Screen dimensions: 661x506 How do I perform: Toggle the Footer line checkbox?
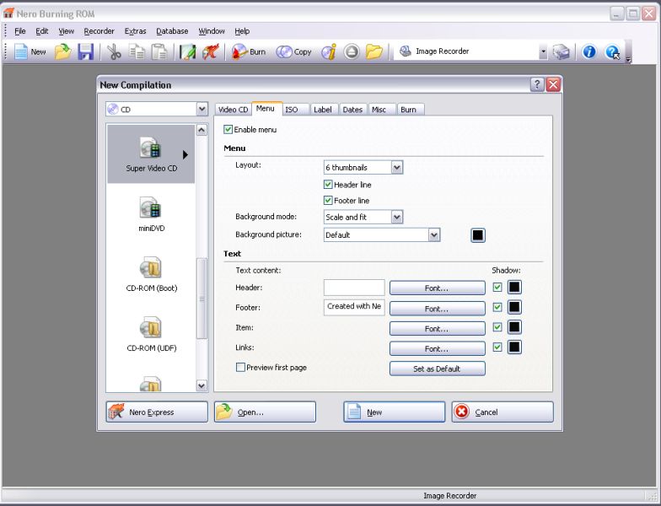[328, 201]
